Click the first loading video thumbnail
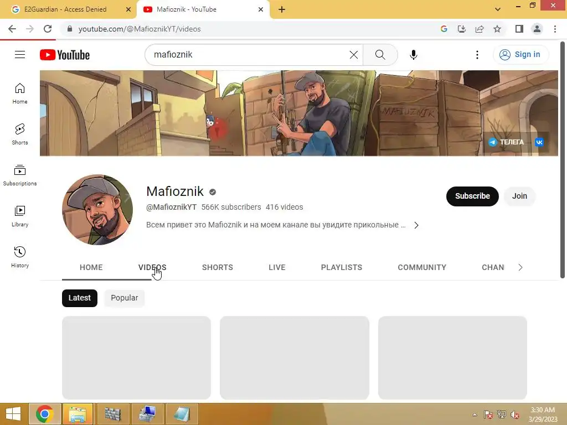This screenshot has height=425, width=567. [136, 357]
